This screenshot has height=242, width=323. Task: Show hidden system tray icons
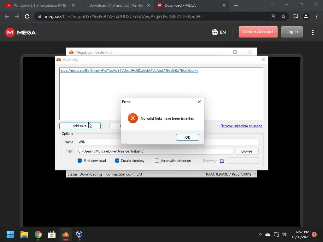(x=260, y=234)
